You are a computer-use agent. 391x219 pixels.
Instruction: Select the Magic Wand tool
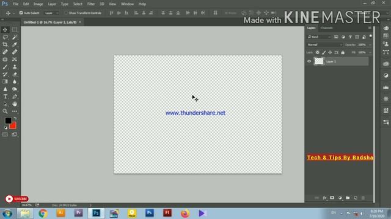15,37
